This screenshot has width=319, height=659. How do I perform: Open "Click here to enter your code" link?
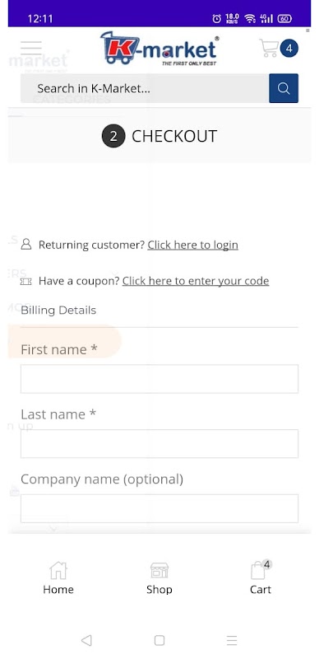point(196,281)
